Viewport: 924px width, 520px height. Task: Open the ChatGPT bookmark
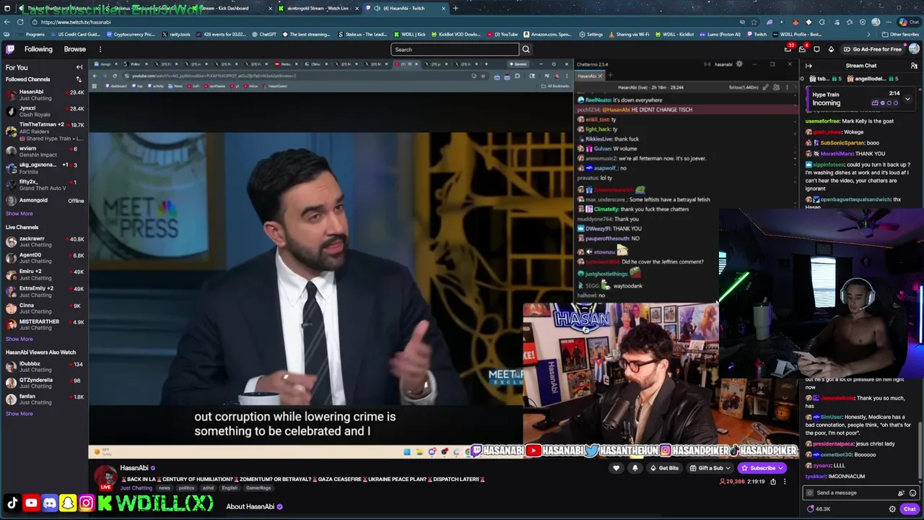click(263, 34)
